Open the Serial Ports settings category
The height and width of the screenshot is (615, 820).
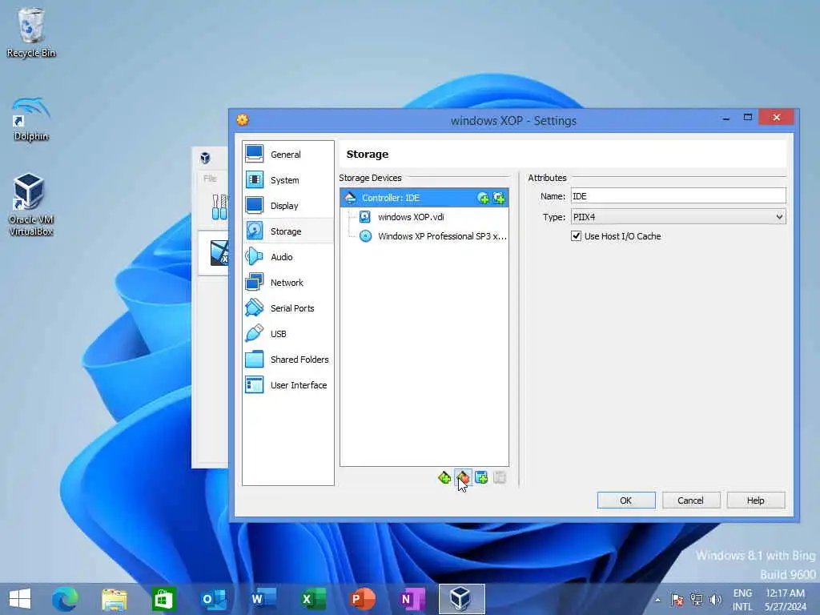287,308
